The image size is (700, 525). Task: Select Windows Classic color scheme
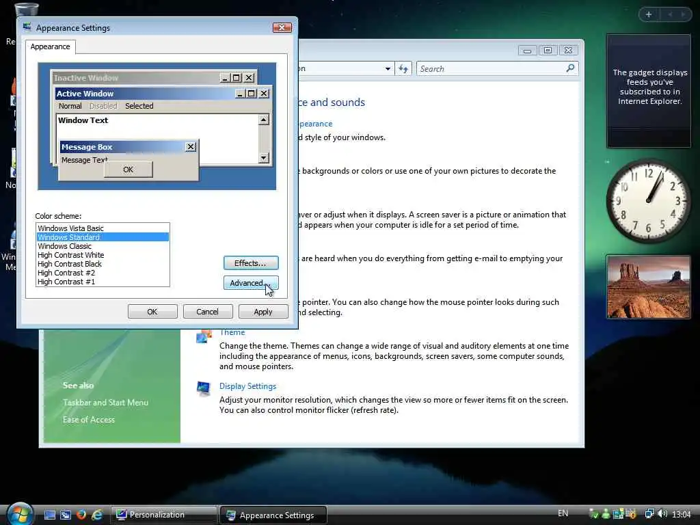point(103,246)
